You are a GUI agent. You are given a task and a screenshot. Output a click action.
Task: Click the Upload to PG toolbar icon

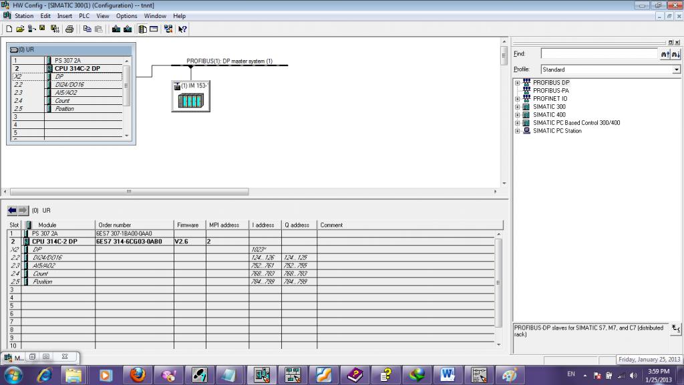128,29
